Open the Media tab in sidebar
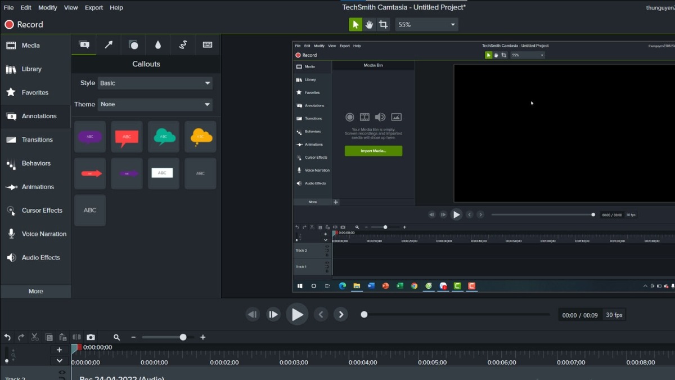This screenshot has width=675, height=380. pyautogui.click(x=35, y=46)
